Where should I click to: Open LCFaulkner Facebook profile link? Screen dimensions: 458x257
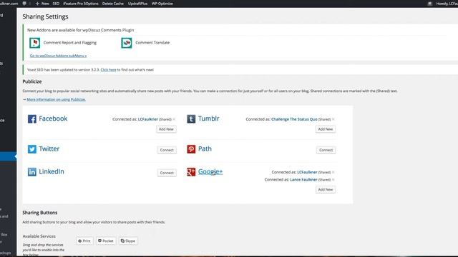(x=148, y=119)
